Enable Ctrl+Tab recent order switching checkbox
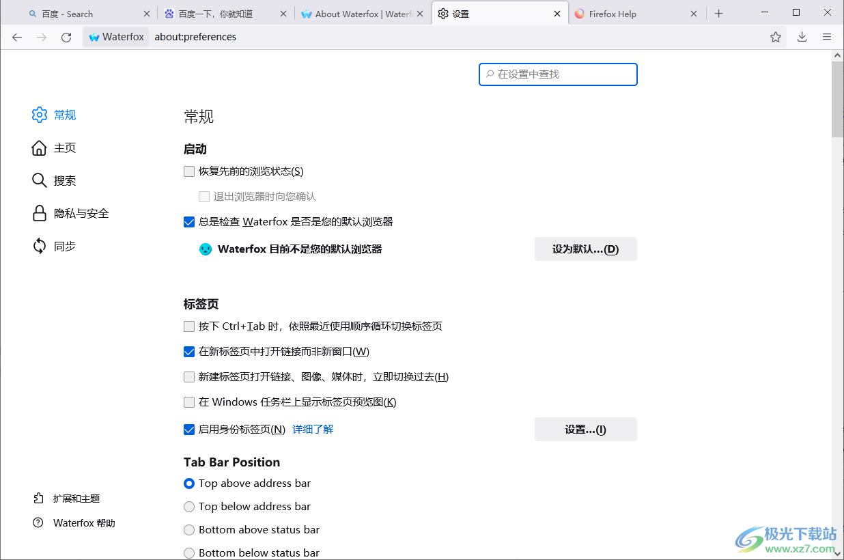The image size is (844, 560). coord(189,326)
